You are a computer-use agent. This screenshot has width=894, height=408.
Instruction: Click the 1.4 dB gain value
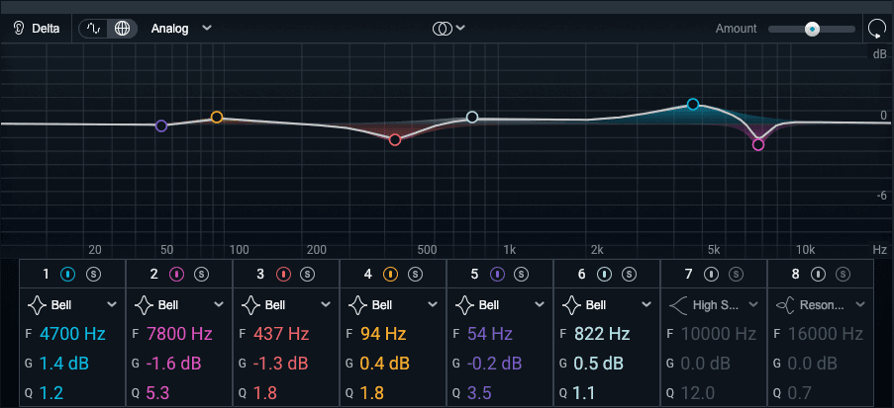63,363
